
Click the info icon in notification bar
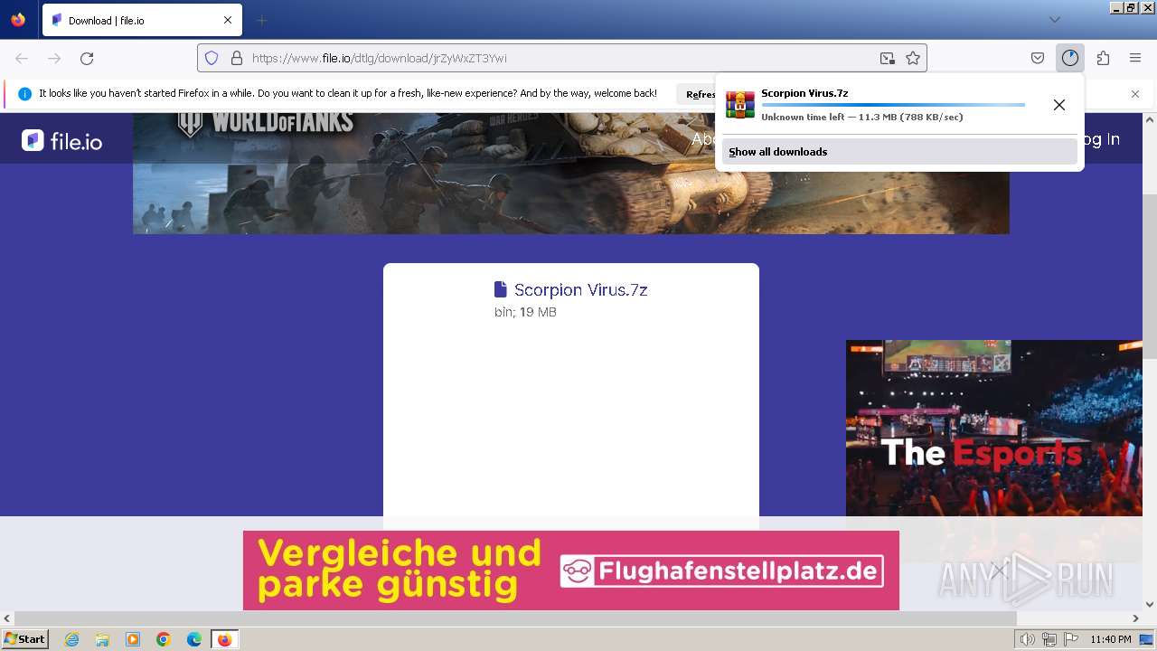point(24,94)
